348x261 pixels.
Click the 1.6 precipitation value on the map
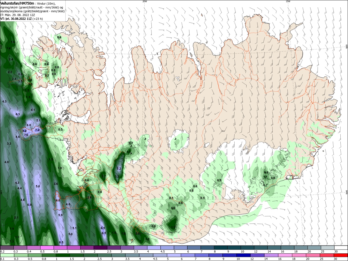click(13, 42)
